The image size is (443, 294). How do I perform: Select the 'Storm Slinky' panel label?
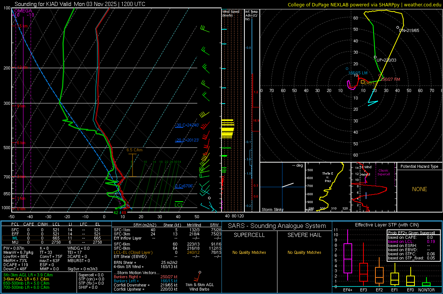tap(272, 210)
